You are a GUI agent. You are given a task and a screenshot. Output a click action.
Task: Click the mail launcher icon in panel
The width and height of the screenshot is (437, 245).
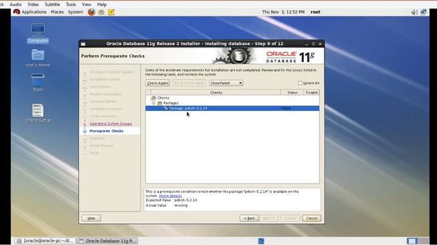point(101,12)
